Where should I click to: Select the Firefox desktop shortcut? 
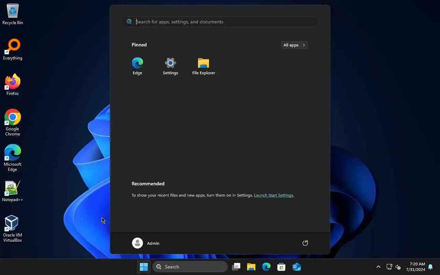click(x=13, y=85)
